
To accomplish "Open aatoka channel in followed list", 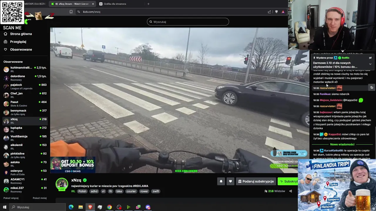I will 25,164.
